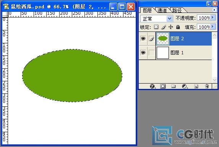Switch to the 通道 tab
219x147 pixels.
click(x=162, y=10)
